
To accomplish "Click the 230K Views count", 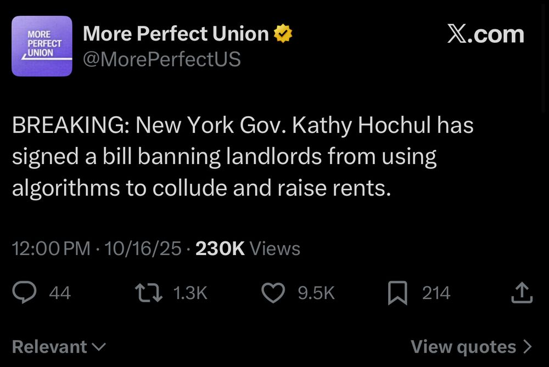I will tap(248, 249).
